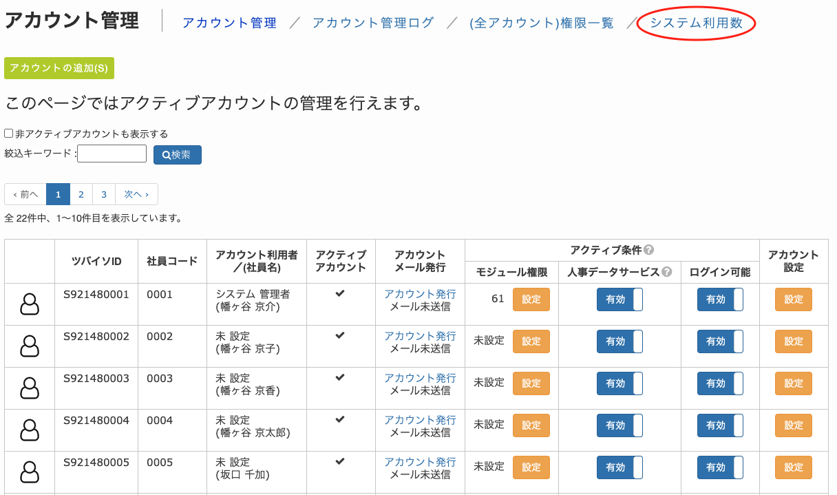Viewport: 837px width, 495px height.
Task: Go to page 2 of results
Action: [x=81, y=194]
